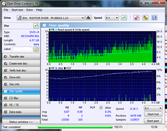Click the Start part button

[x=153, y=121]
